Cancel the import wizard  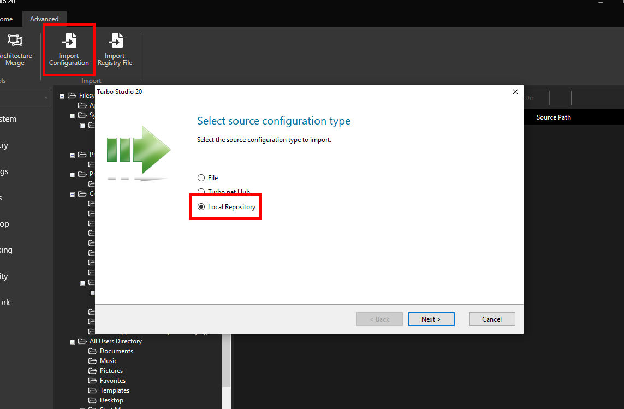491,319
